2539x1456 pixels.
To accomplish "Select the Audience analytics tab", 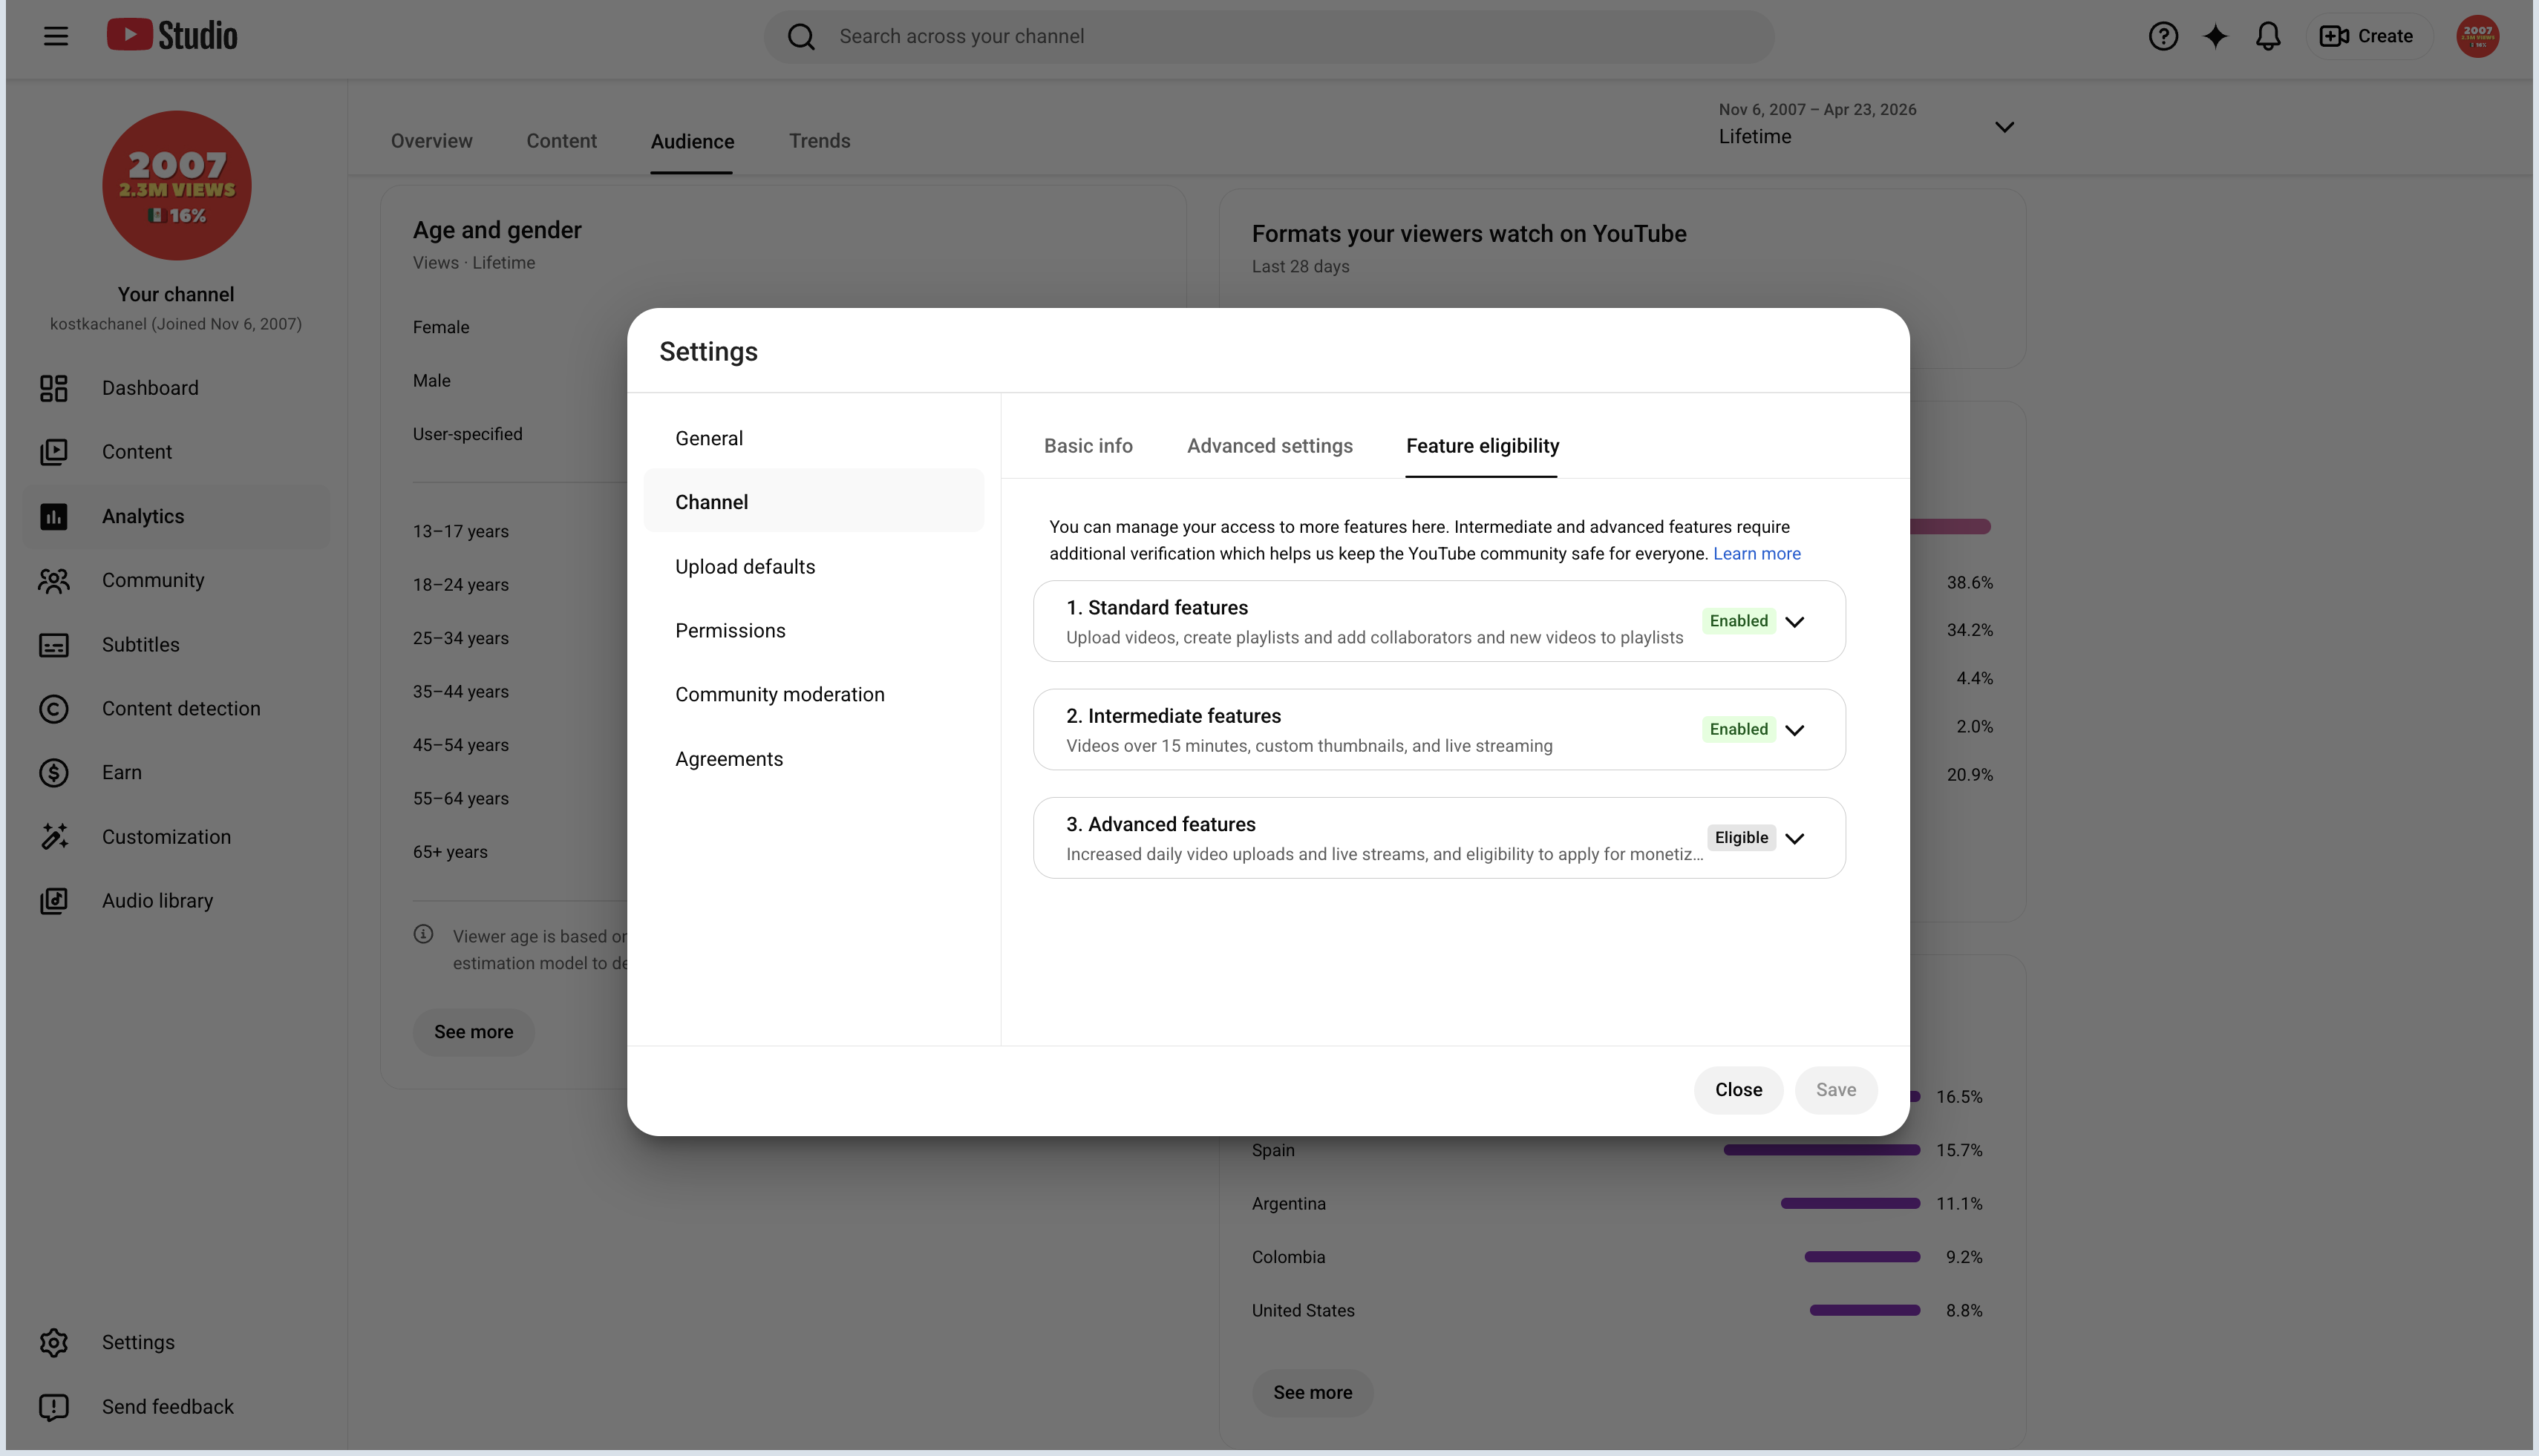I will tap(692, 141).
